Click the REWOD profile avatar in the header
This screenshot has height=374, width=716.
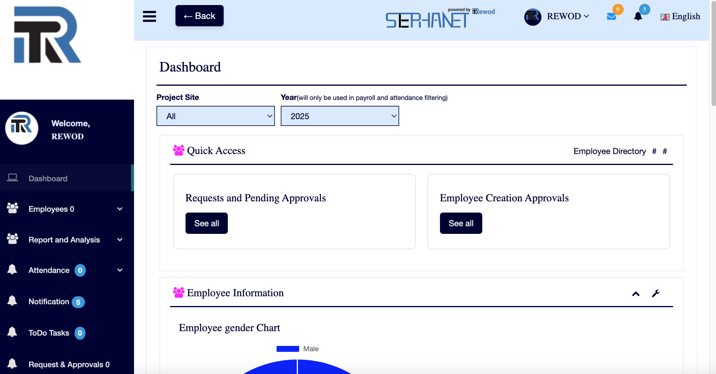tap(532, 17)
